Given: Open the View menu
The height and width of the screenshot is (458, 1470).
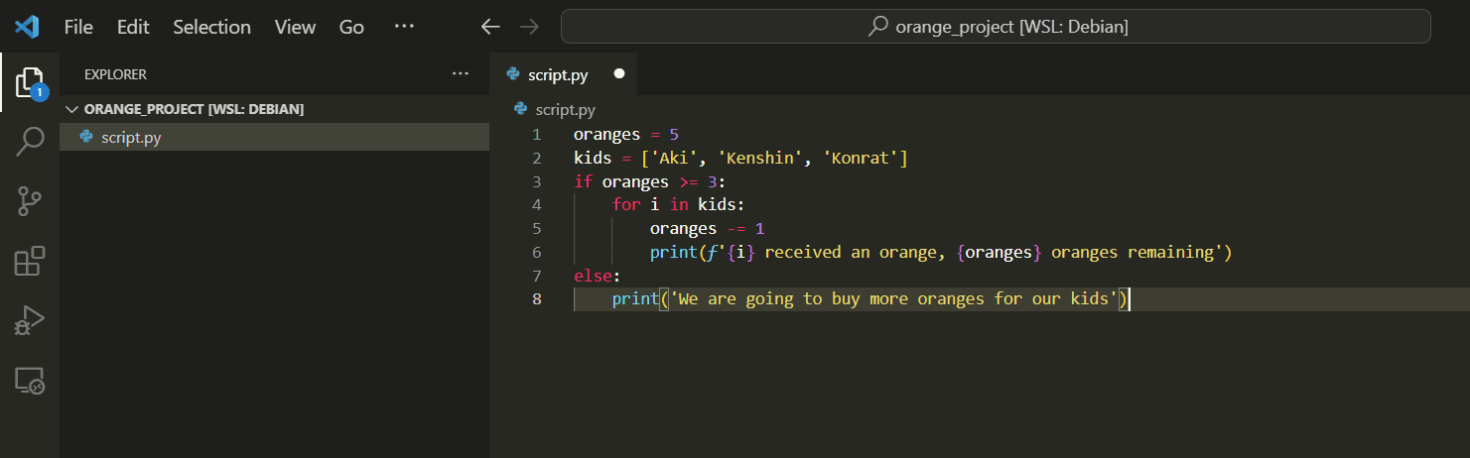Looking at the screenshot, I should pos(295,27).
